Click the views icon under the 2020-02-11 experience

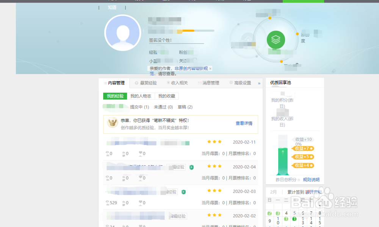[107, 153]
